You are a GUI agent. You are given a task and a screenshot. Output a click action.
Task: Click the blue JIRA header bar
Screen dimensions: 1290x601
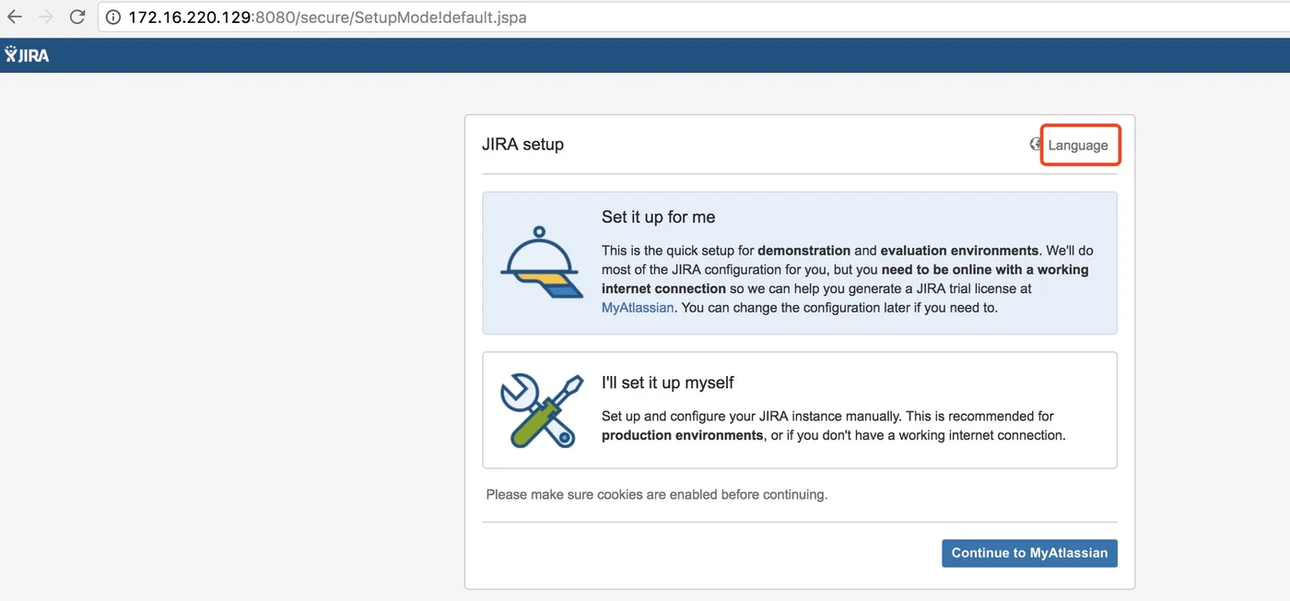(x=645, y=55)
